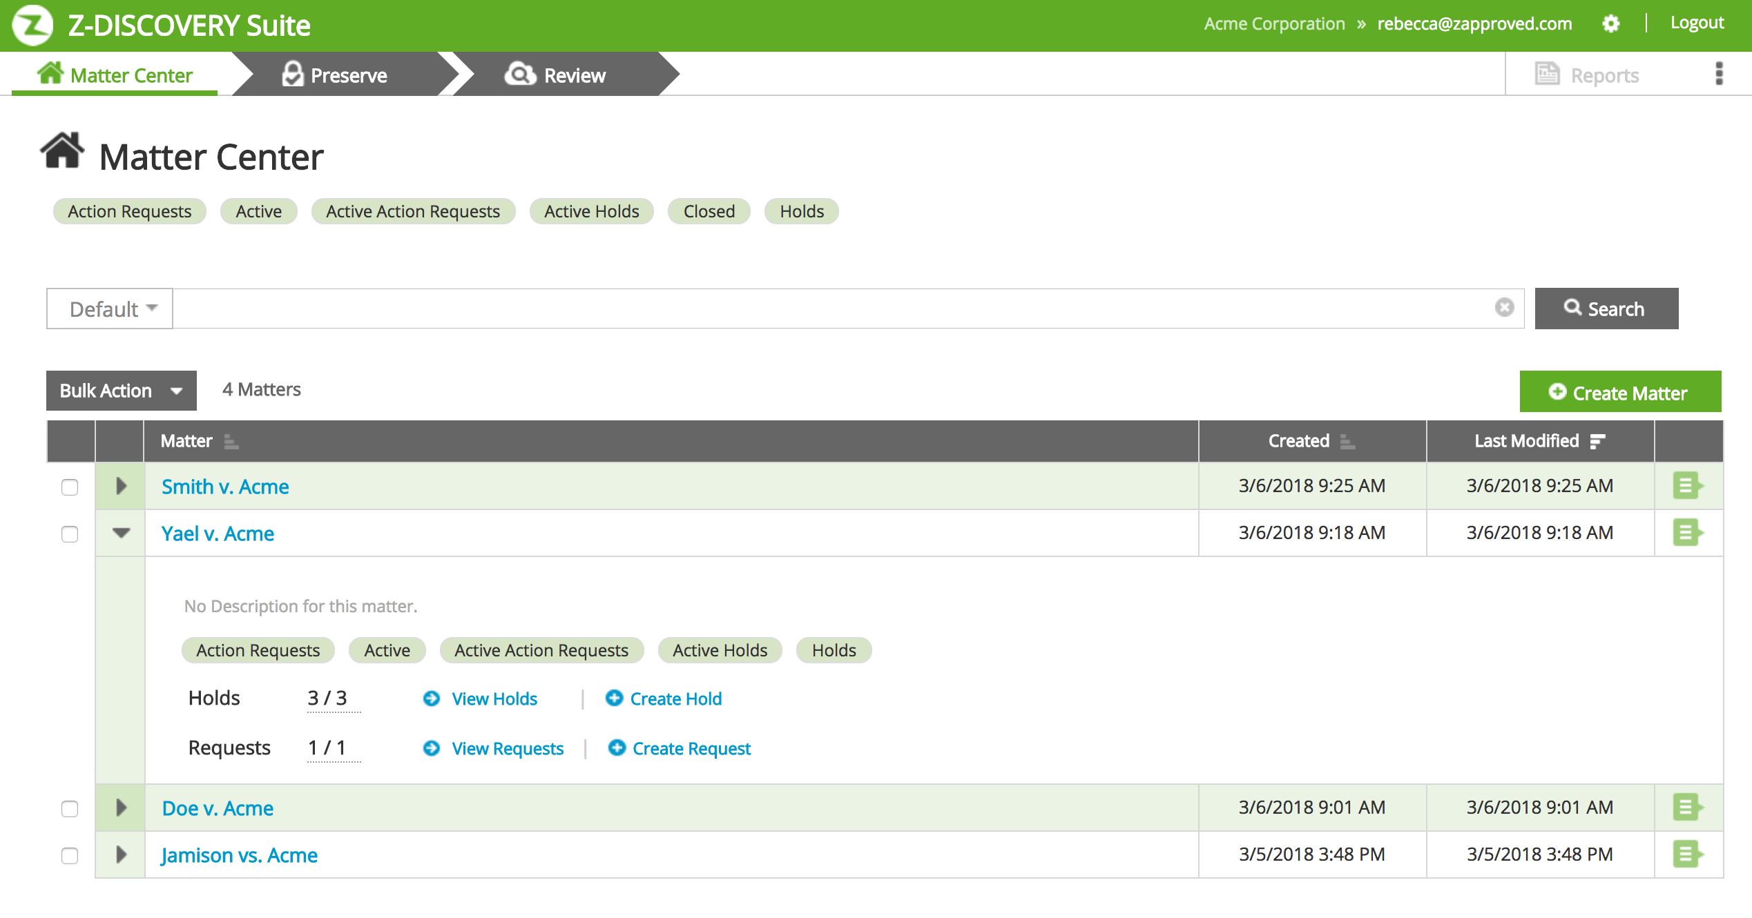Image resolution: width=1752 pixels, height=918 pixels.
Task: Open the three-dot overflow menu
Action: [1719, 74]
